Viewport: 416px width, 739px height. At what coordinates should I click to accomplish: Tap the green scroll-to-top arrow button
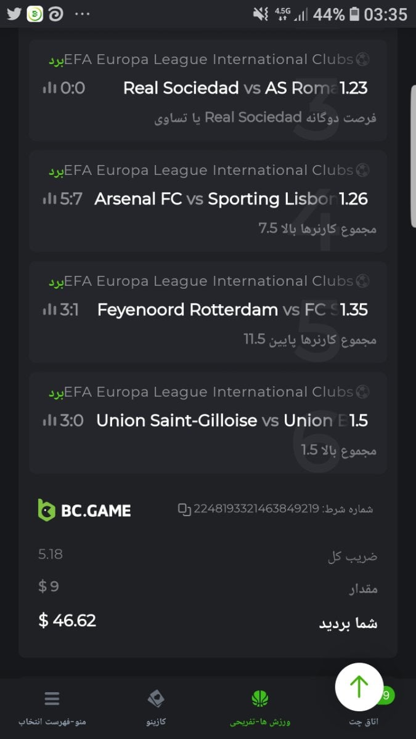(359, 687)
